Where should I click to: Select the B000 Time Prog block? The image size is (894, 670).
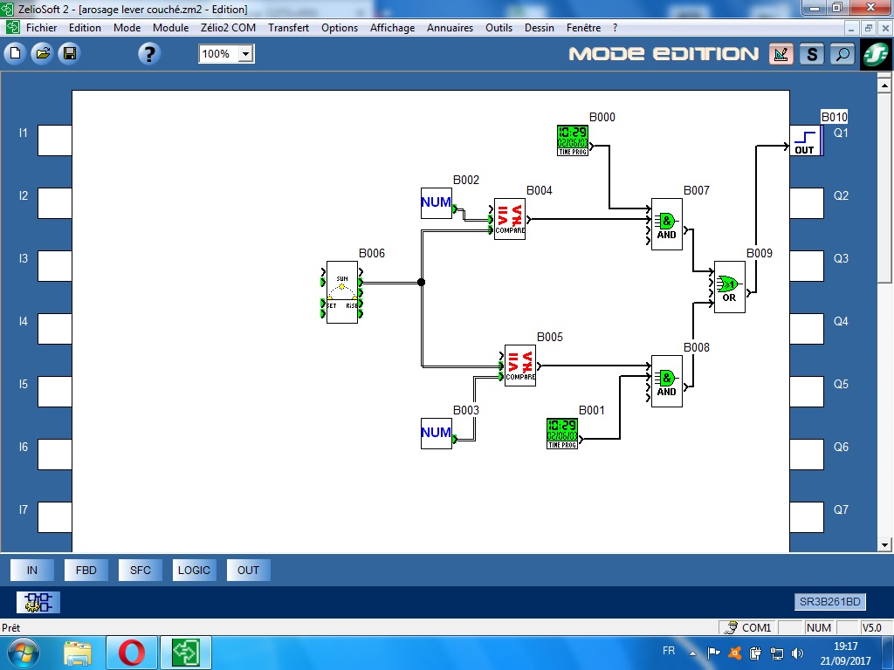(573, 140)
